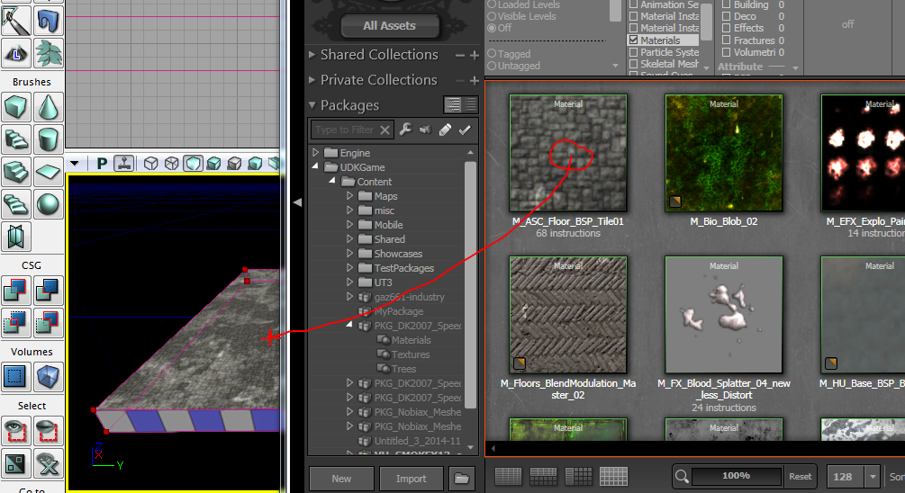Image resolution: width=905 pixels, height=493 pixels.
Task: Click the package tree vertical scrollbar
Action: pyautogui.click(x=470, y=285)
